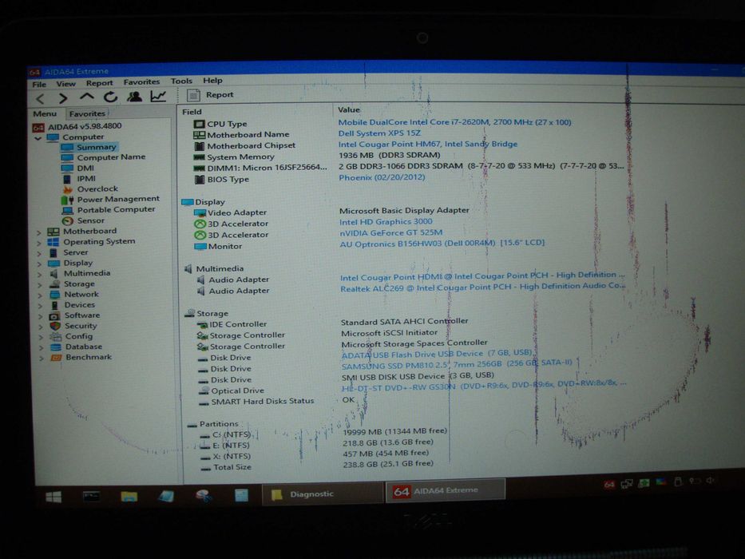This screenshot has height=559, width=745.
Task: Open the graph chart toolbar icon
Action: (158, 96)
